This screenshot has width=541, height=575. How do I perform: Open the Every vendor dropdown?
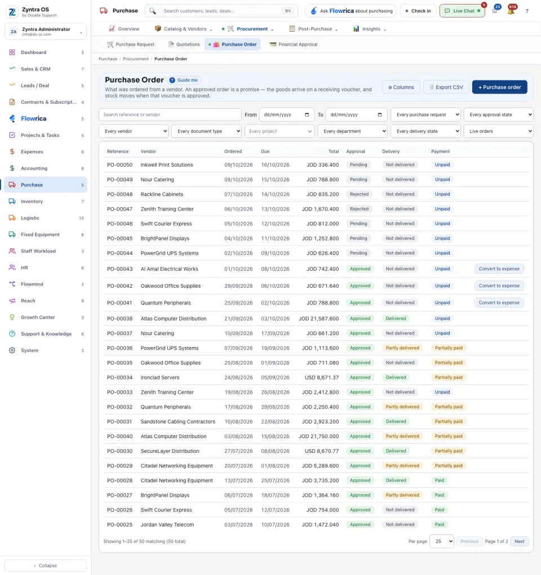134,131
